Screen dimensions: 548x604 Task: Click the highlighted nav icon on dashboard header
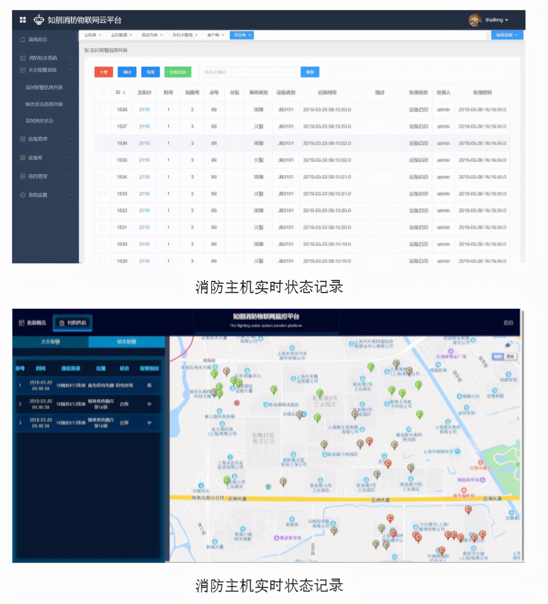tap(62, 322)
